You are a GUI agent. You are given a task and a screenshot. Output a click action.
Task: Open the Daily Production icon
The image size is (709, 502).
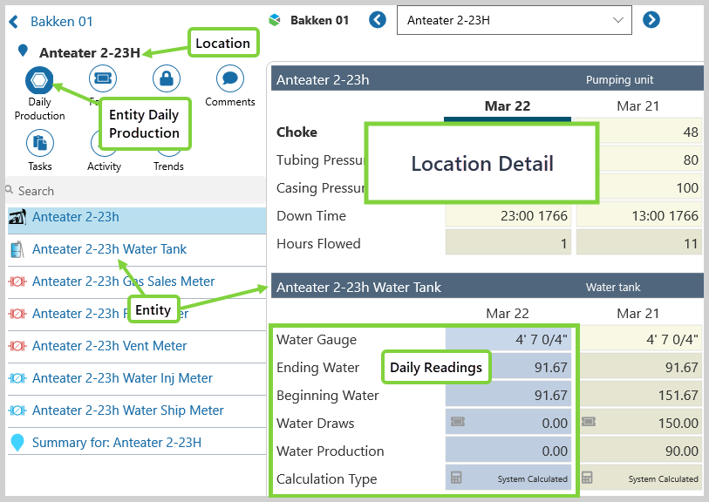tap(40, 80)
